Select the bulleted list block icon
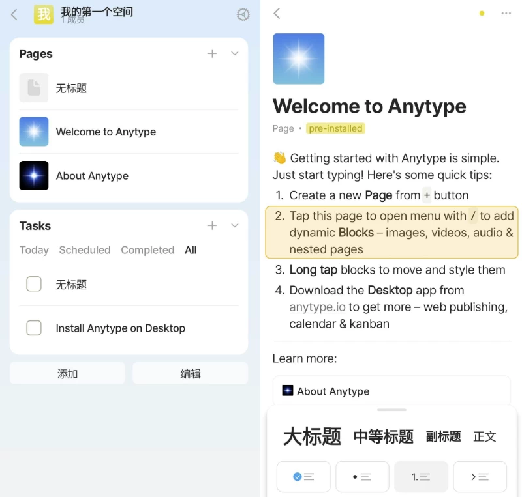 362,477
